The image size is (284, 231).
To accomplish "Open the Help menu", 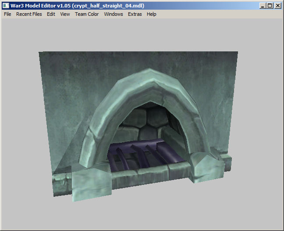I will coord(151,14).
